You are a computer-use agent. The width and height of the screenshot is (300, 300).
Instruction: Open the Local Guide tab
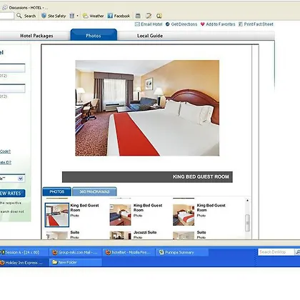tap(150, 36)
